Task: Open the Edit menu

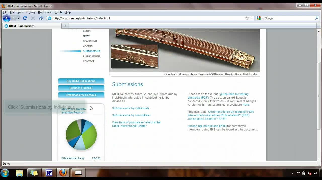Action: [12, 12]
